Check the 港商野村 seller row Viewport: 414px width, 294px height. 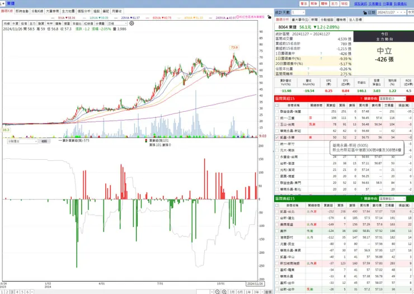277,238
